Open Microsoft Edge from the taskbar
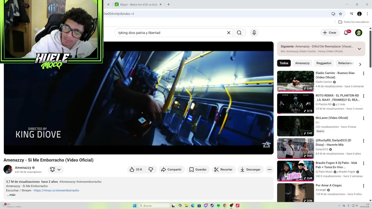The width and height of the screenshot is (372, 209). (193, 206)
